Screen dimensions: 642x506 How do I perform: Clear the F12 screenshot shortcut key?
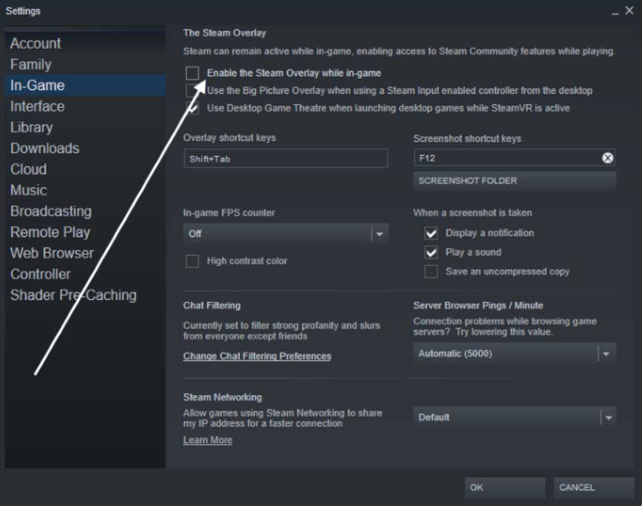point(608,158)
